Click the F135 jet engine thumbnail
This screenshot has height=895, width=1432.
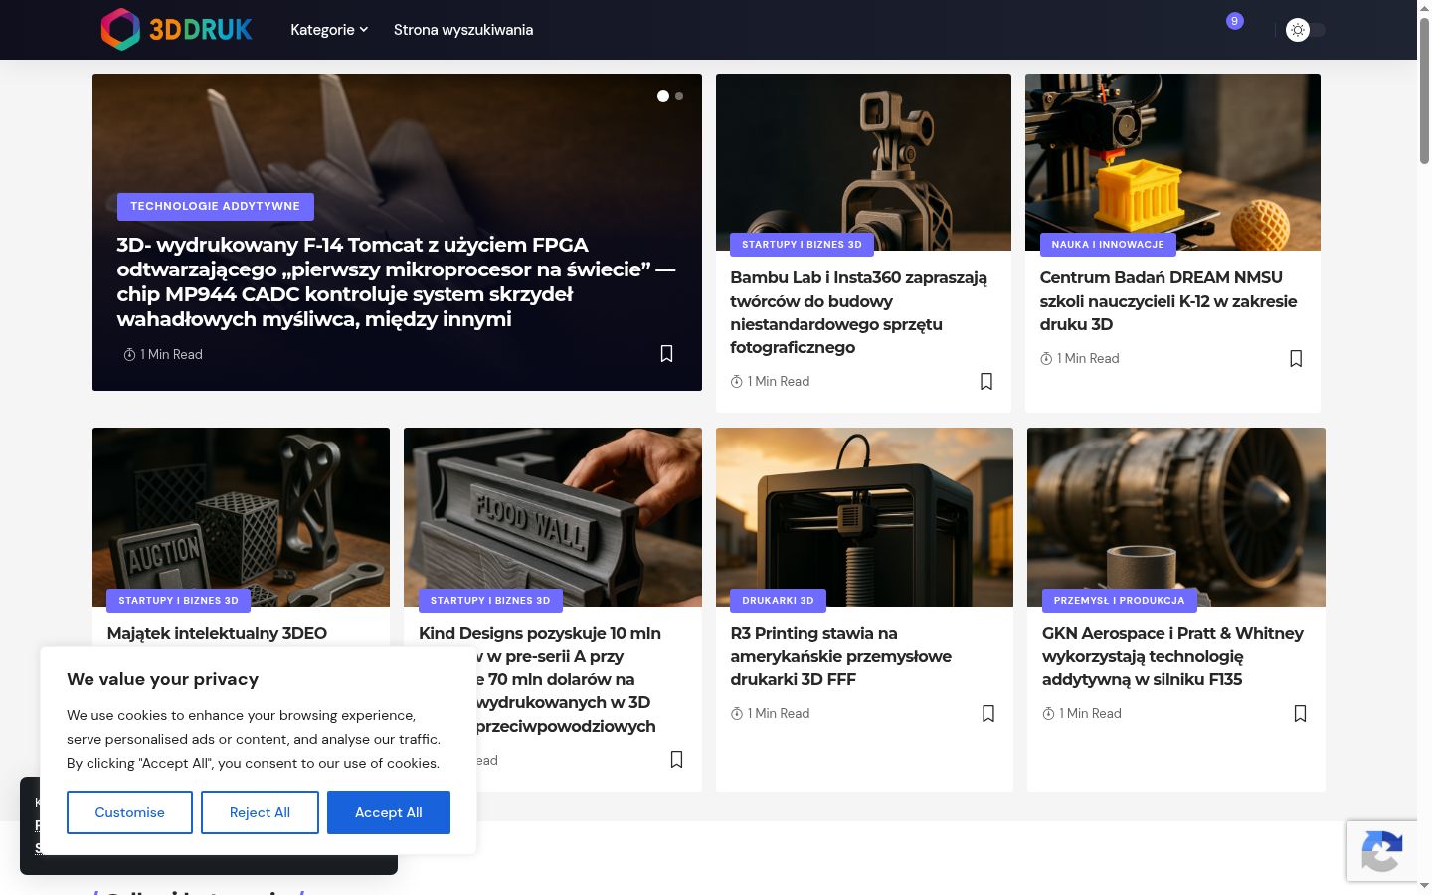[1176, 517]
